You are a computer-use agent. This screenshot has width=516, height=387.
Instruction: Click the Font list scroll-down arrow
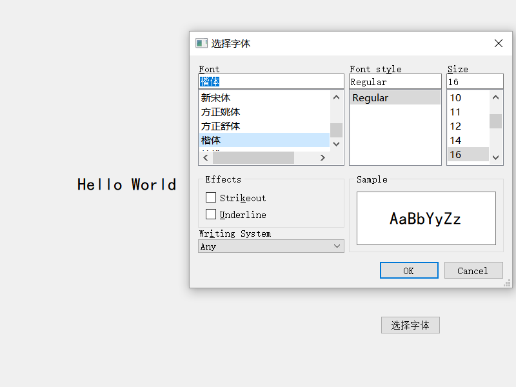[x=336, y=144]
